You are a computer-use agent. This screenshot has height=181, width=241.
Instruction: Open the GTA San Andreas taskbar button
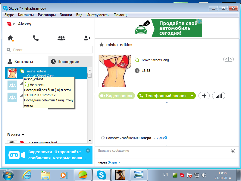120,175
